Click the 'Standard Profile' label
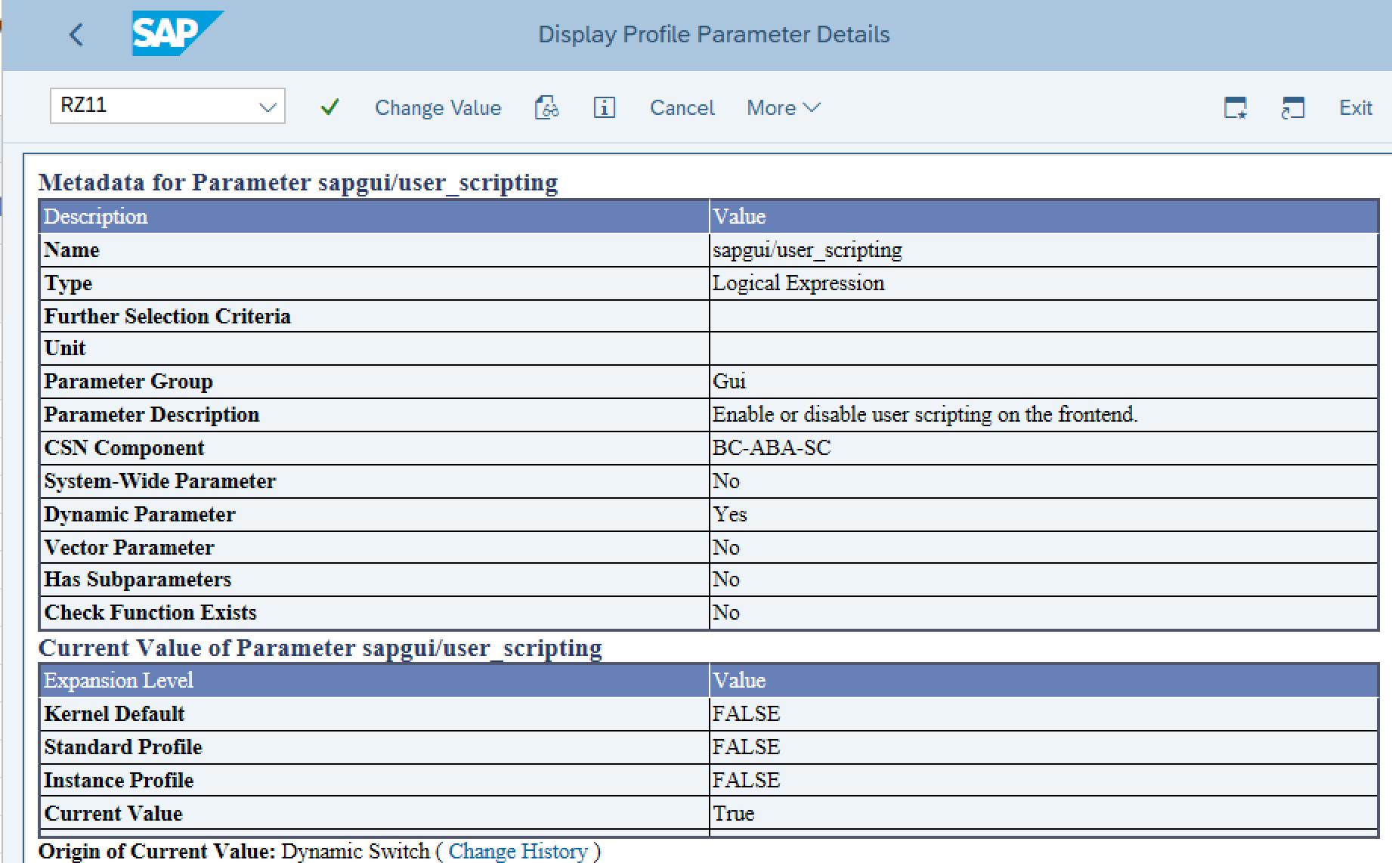1392x863 pixels. [123, 747]
